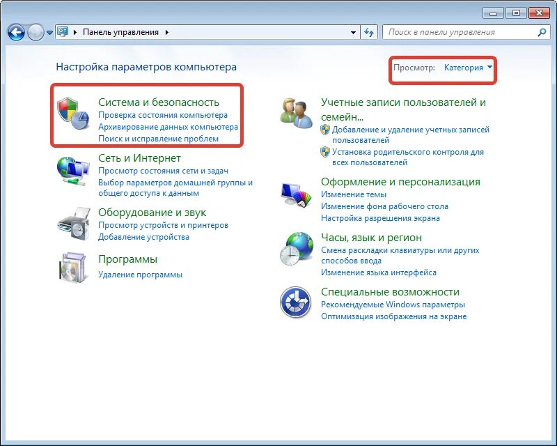557x446 pixels.
Task: Open System and Security shield icon
Action: (73, 114)
